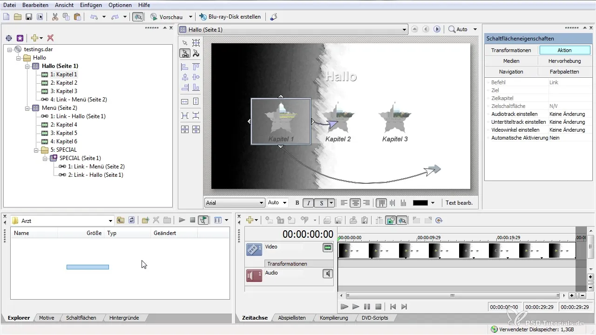Click the Transformationen row under the Video track
This screenshot has height=335, width=596.
tap(299, 264)
